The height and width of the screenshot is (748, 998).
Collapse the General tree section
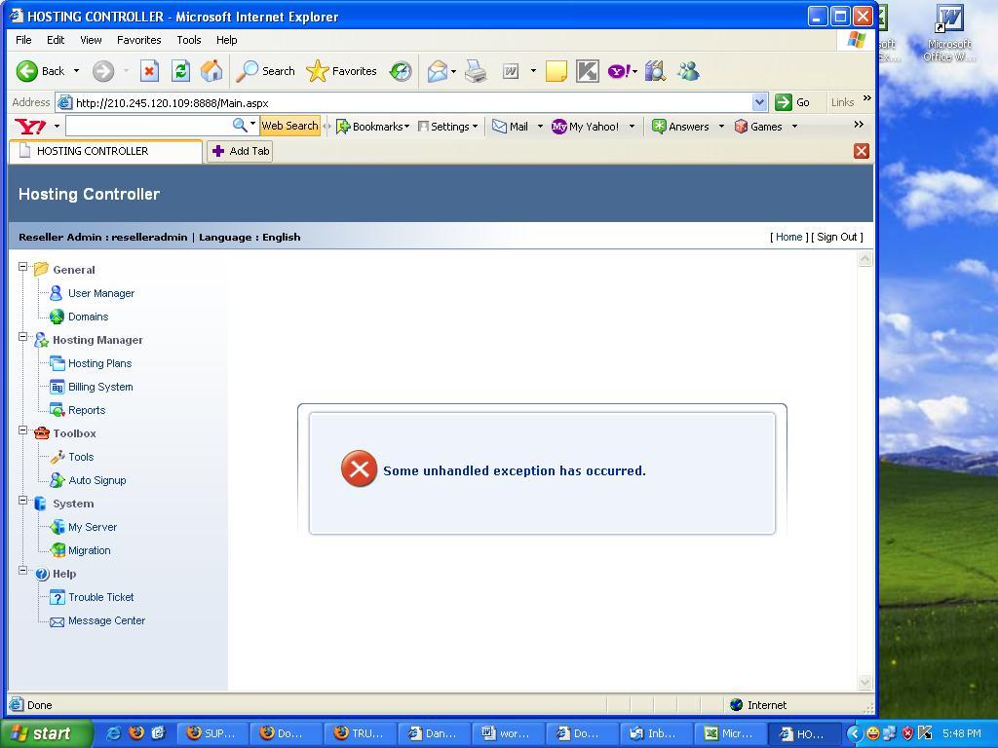point(23,267)
